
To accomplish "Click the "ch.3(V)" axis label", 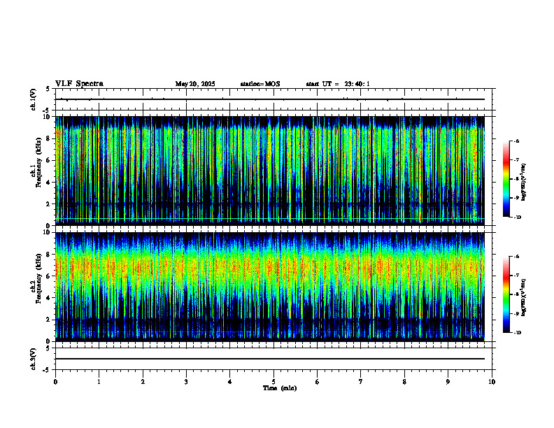I will pos(34,359).
